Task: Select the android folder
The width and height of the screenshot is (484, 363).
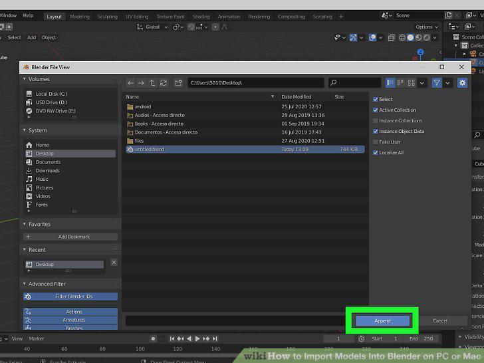Action: 245,106
